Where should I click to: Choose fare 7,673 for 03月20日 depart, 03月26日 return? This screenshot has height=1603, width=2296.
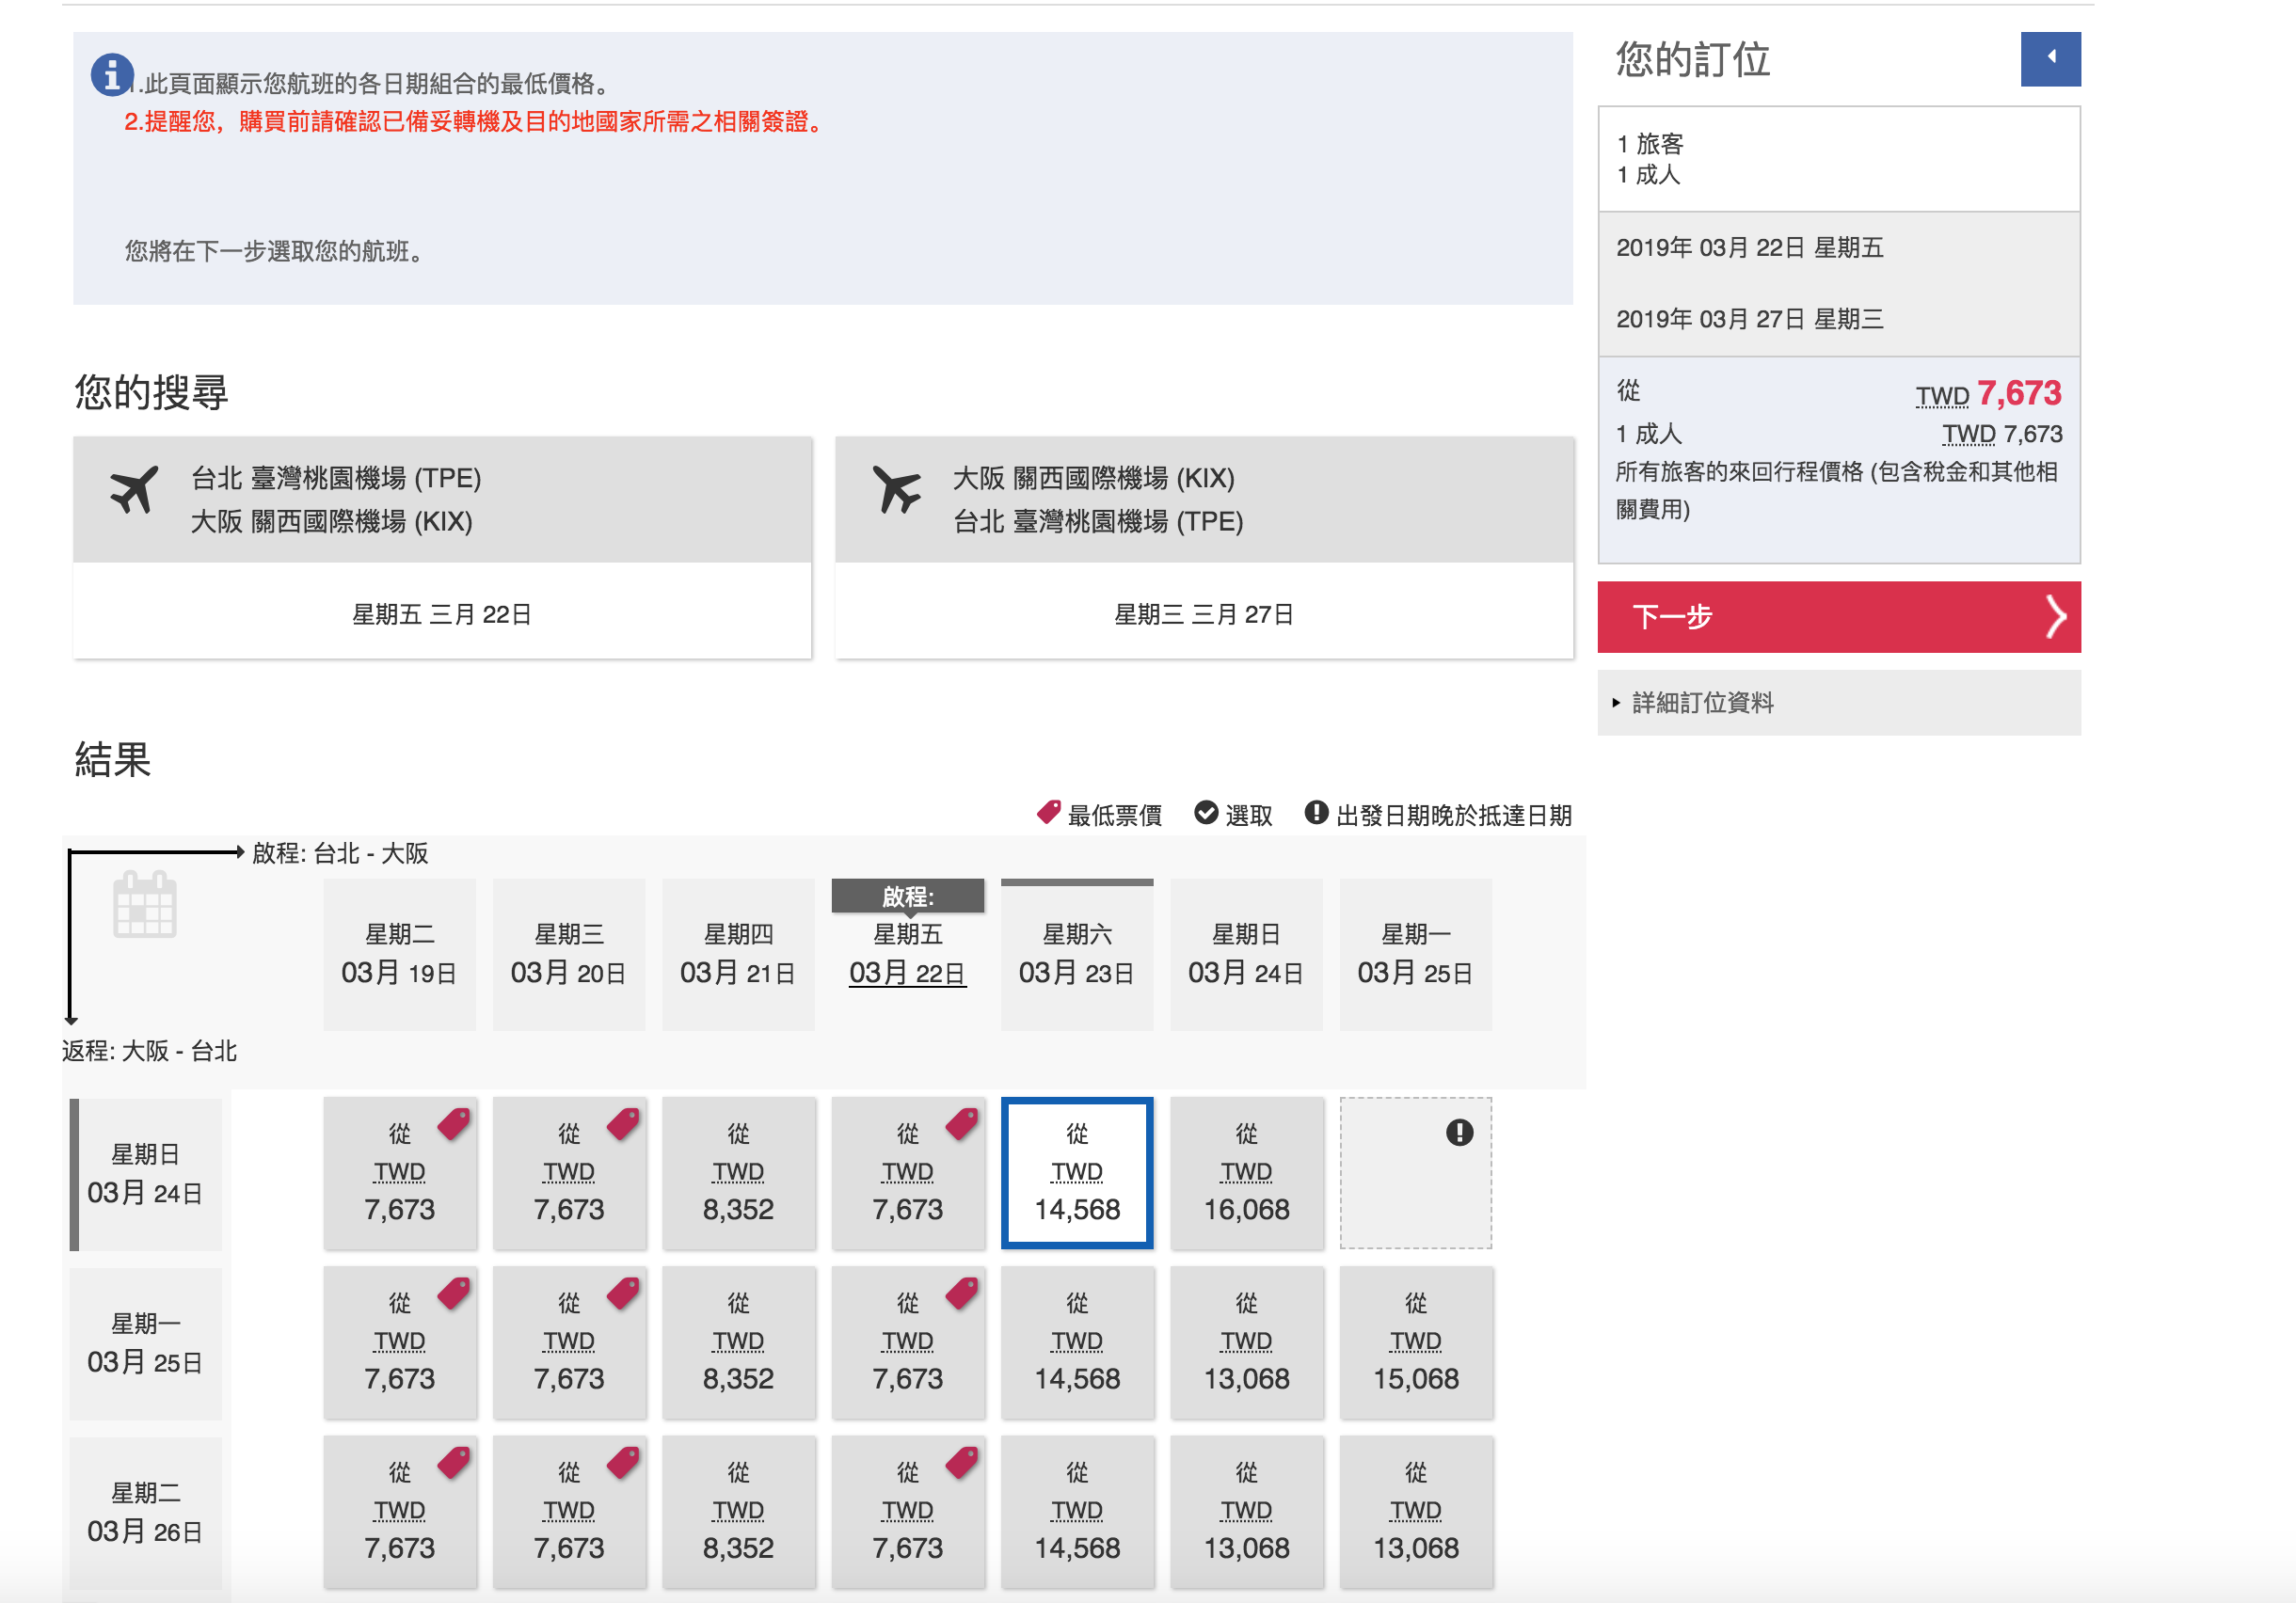coord(568,1512)
